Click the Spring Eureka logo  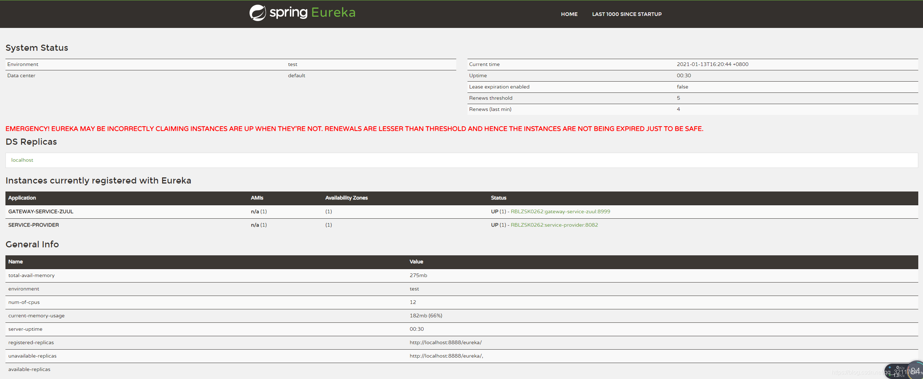(302, 13)
